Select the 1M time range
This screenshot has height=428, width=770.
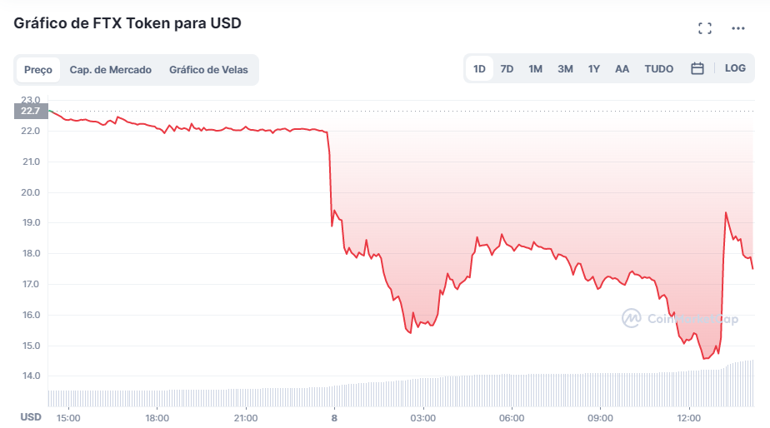tap(535, 69)
